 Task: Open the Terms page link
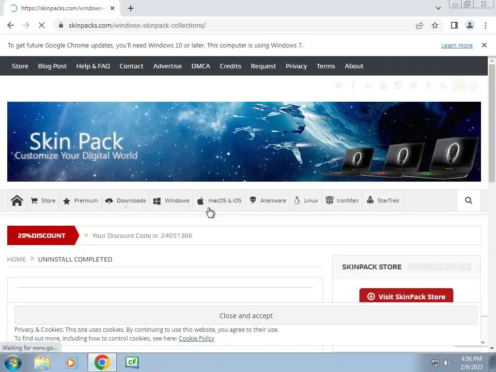tap(325, 66)
